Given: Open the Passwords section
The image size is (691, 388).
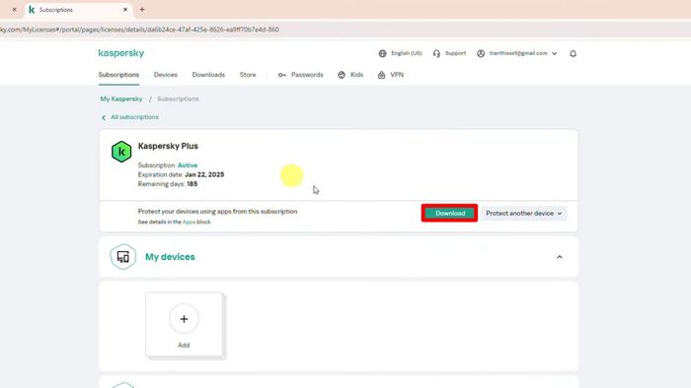Looking at the screenshot, I should pos(307,75).
